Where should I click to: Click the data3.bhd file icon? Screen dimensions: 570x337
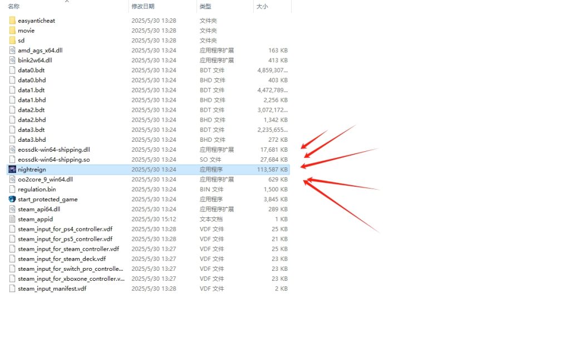(12, 140)
